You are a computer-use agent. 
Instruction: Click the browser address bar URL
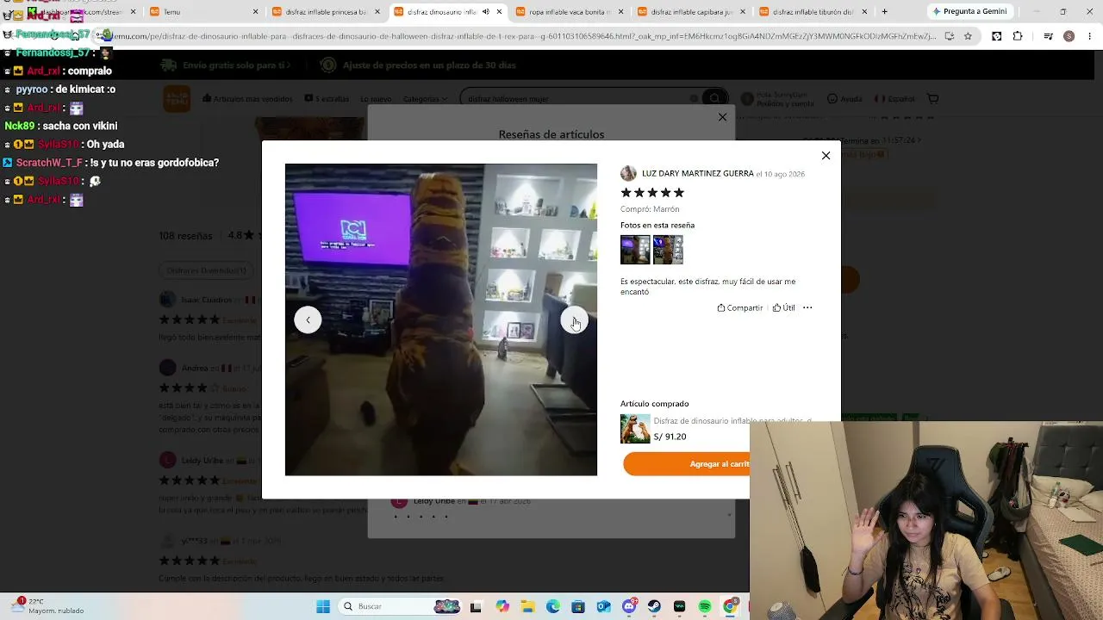click(526, 36)
